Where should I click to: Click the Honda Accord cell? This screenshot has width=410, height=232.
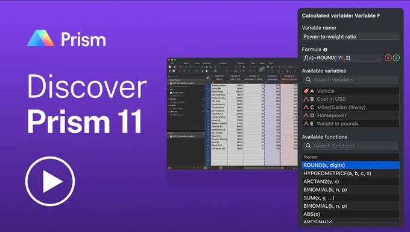(x=219, y=105)
